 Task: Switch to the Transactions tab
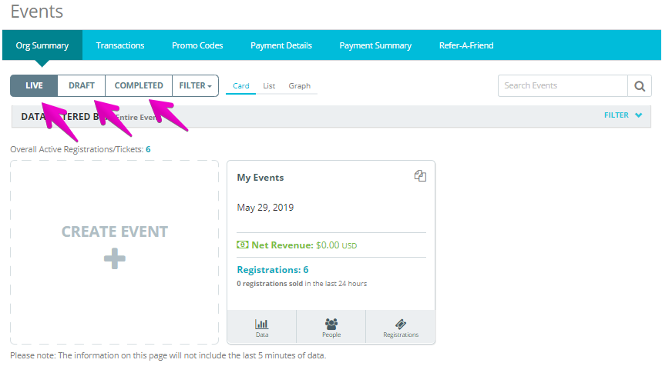[120, 45]
